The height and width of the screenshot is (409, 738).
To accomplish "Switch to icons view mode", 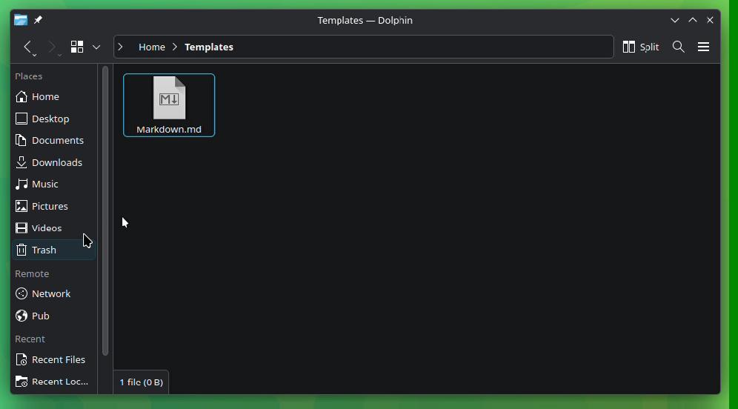I will (x=77, y=47).
